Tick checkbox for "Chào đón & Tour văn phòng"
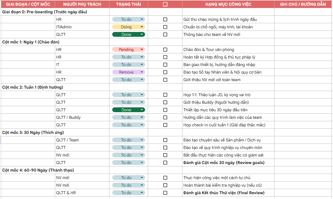Viewport: 333px width, 199px height. coord(165,49)
